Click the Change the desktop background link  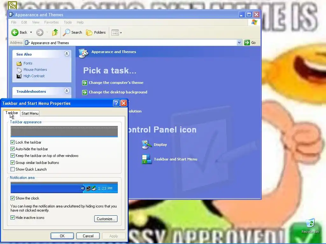(x=118, y=92)
